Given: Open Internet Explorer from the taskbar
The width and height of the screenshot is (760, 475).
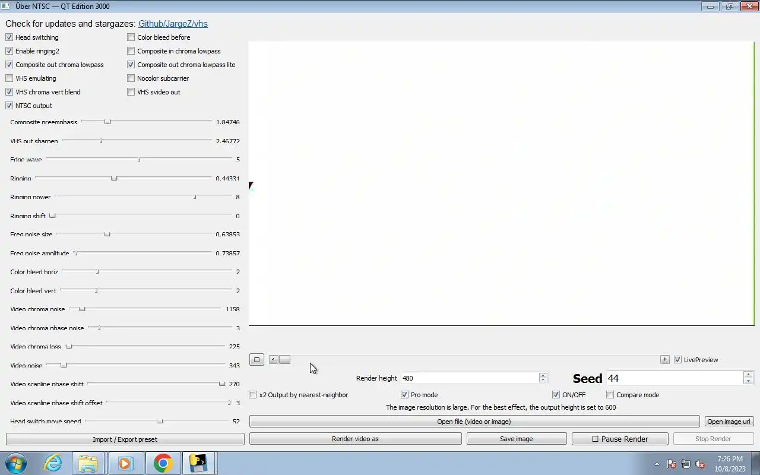Looking at the screenshot, I should coord(53,463).
